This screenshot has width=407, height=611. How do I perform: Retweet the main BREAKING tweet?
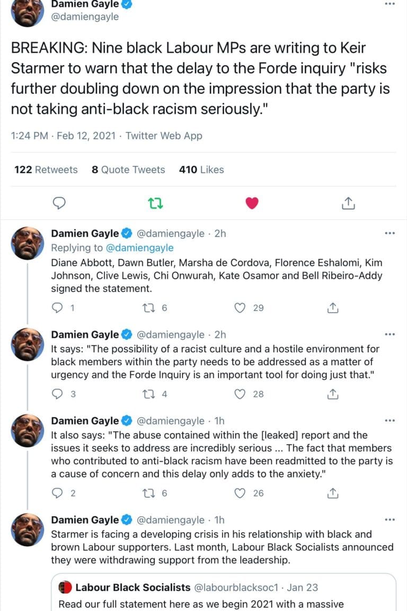click(x=156, y=203)
